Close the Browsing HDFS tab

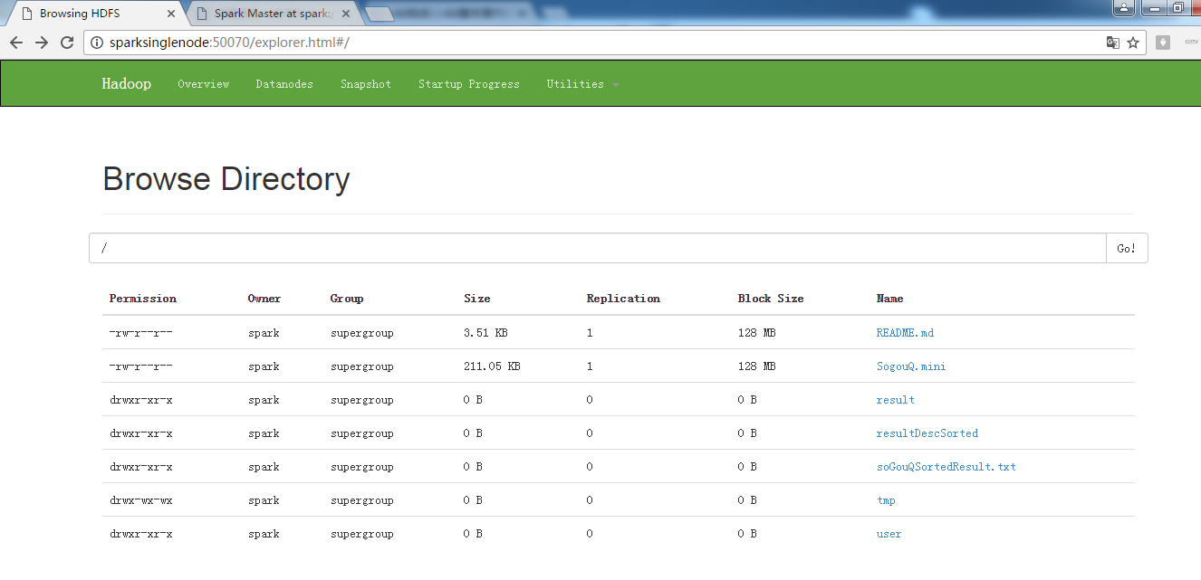pos(170,14)
